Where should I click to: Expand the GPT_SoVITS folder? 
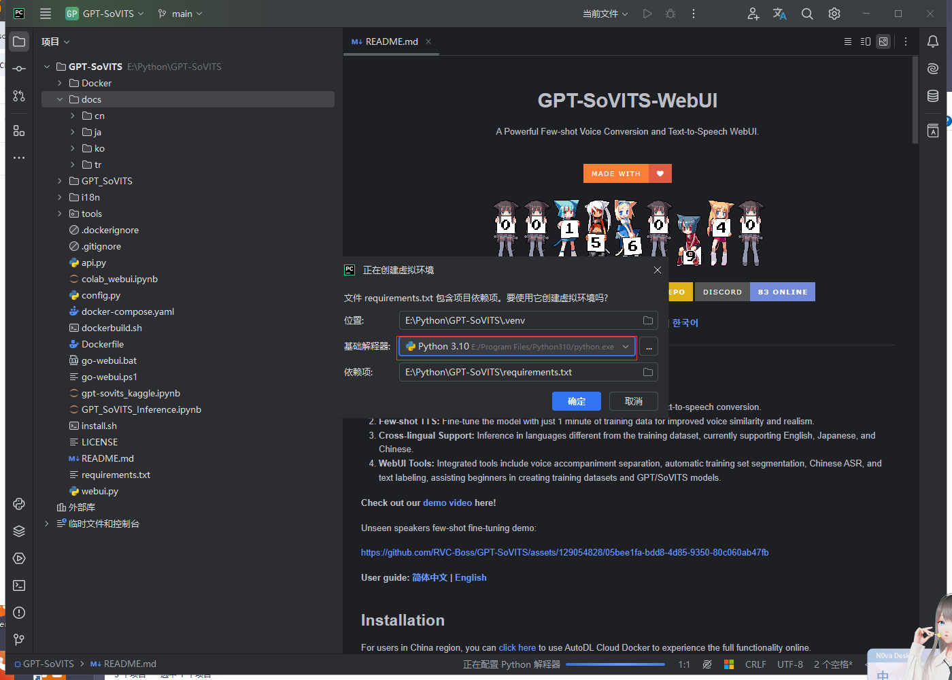click(60, 181)
